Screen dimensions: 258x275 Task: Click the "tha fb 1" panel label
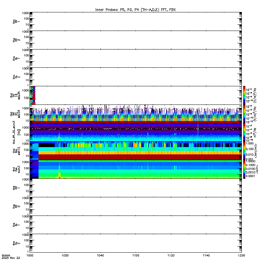[16, 58]
